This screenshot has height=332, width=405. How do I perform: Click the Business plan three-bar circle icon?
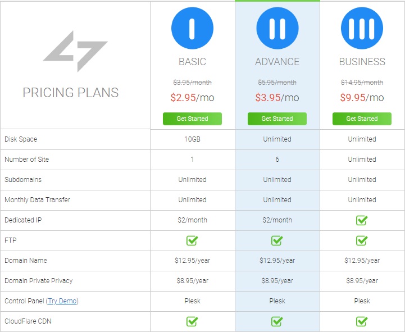click(362, 28)
